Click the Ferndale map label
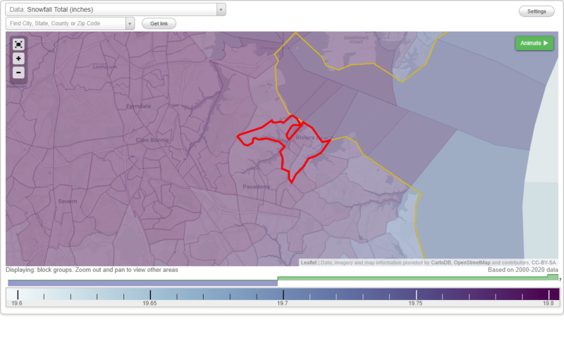 138,106
